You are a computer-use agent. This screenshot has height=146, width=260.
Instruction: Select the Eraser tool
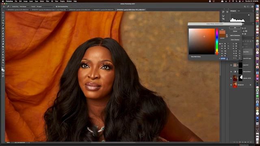coord(3,39)
